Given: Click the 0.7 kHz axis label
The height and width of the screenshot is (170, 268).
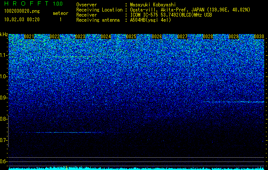Looking at the screenshot, I should point(3,140).
